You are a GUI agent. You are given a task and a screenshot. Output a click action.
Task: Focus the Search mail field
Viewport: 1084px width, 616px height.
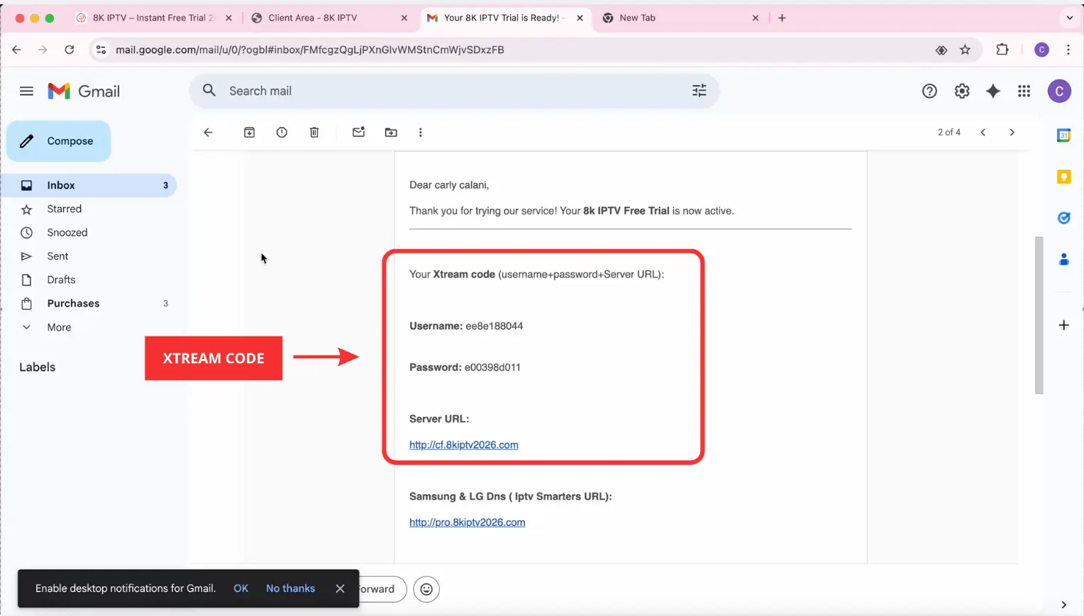pos(454,91)
